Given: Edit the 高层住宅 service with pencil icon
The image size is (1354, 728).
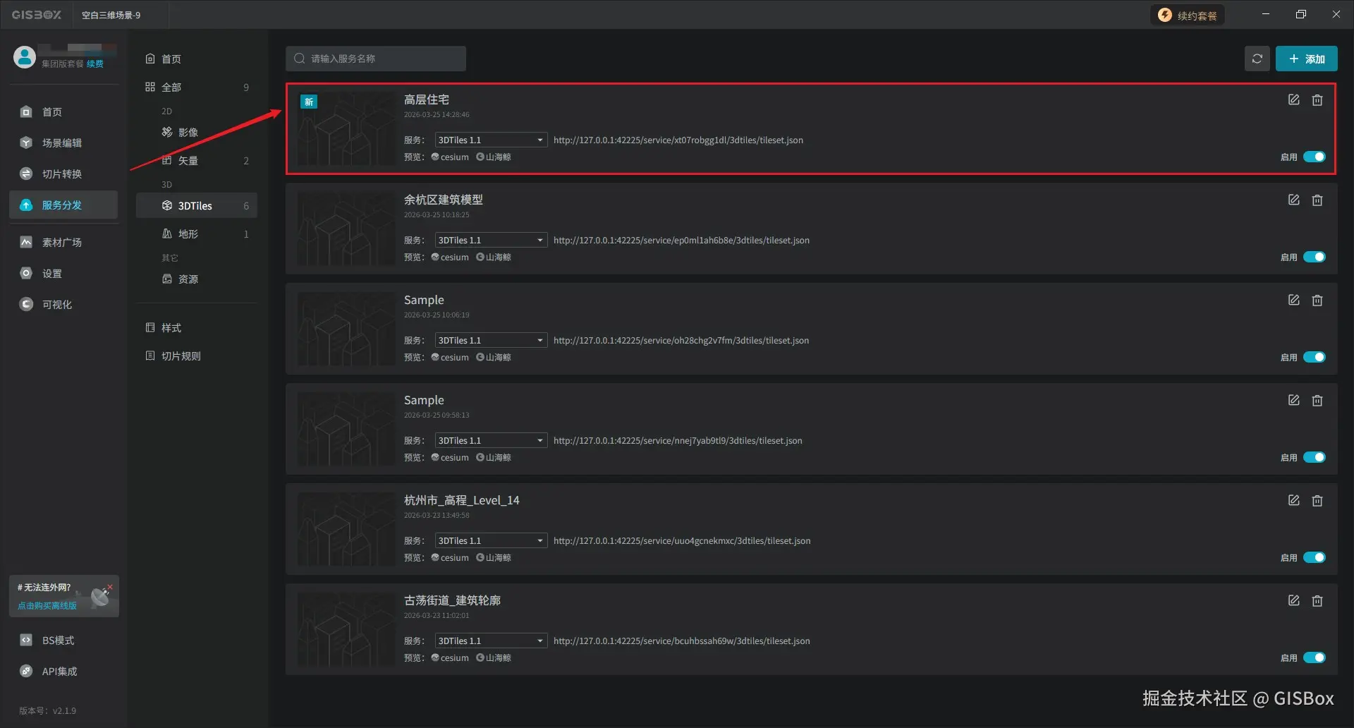Looking at the screenshot, I should pos(1293,99).
